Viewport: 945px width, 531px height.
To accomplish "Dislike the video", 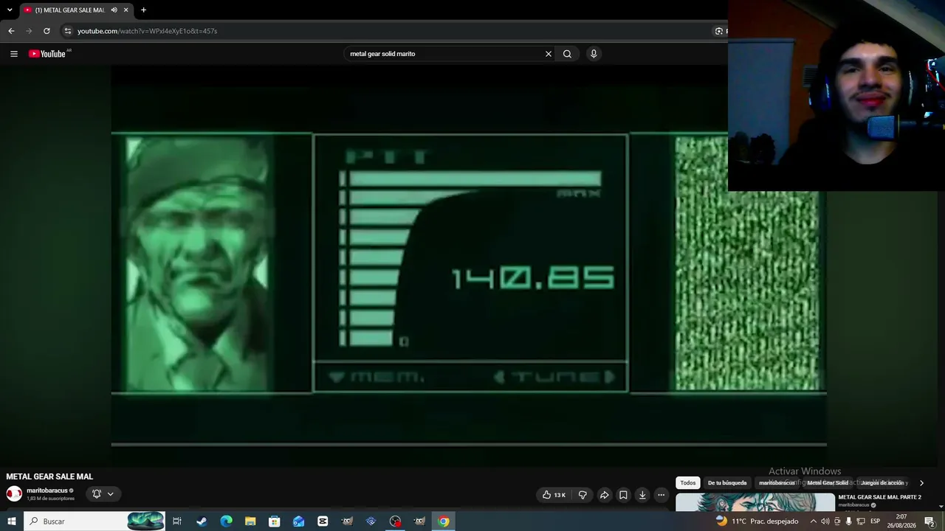I will (583, 495).
